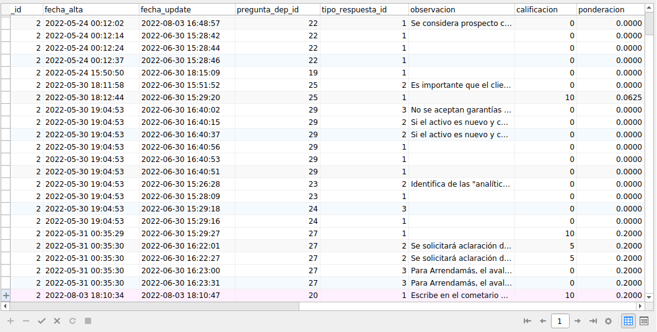Screen dimensions: 657x332
Task: Sort by the calificacion column header
Action: coord(544,10)
